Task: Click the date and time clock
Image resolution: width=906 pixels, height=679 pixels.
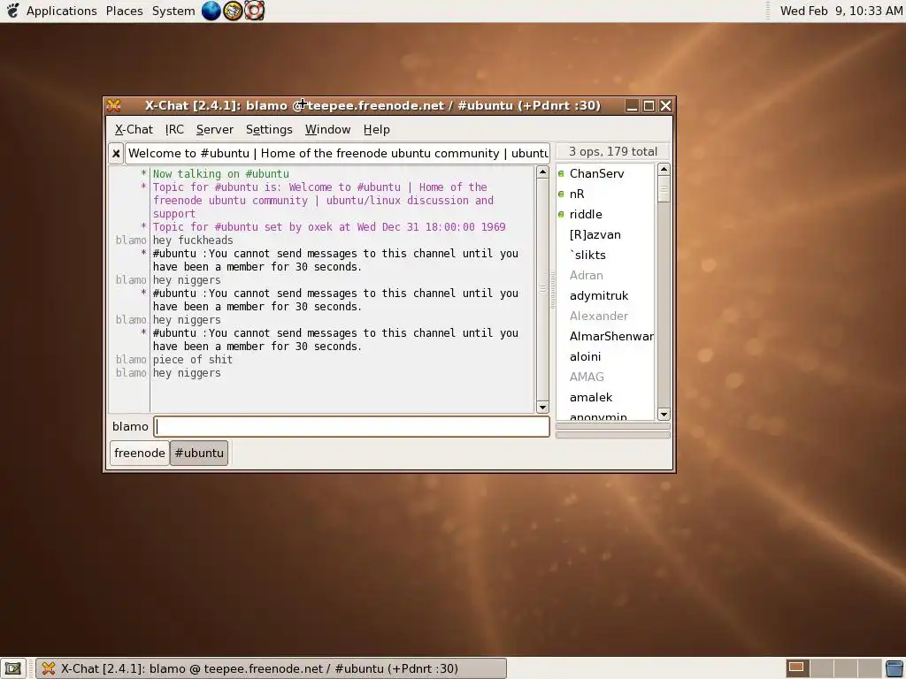Action: tap(841, 11)
